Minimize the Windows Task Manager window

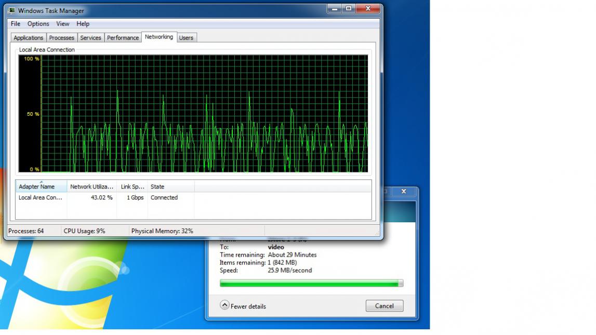pos(335,9)
